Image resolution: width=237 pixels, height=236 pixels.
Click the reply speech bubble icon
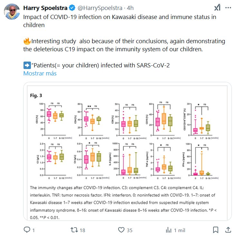pyautogui.click(x=27, y=230)
